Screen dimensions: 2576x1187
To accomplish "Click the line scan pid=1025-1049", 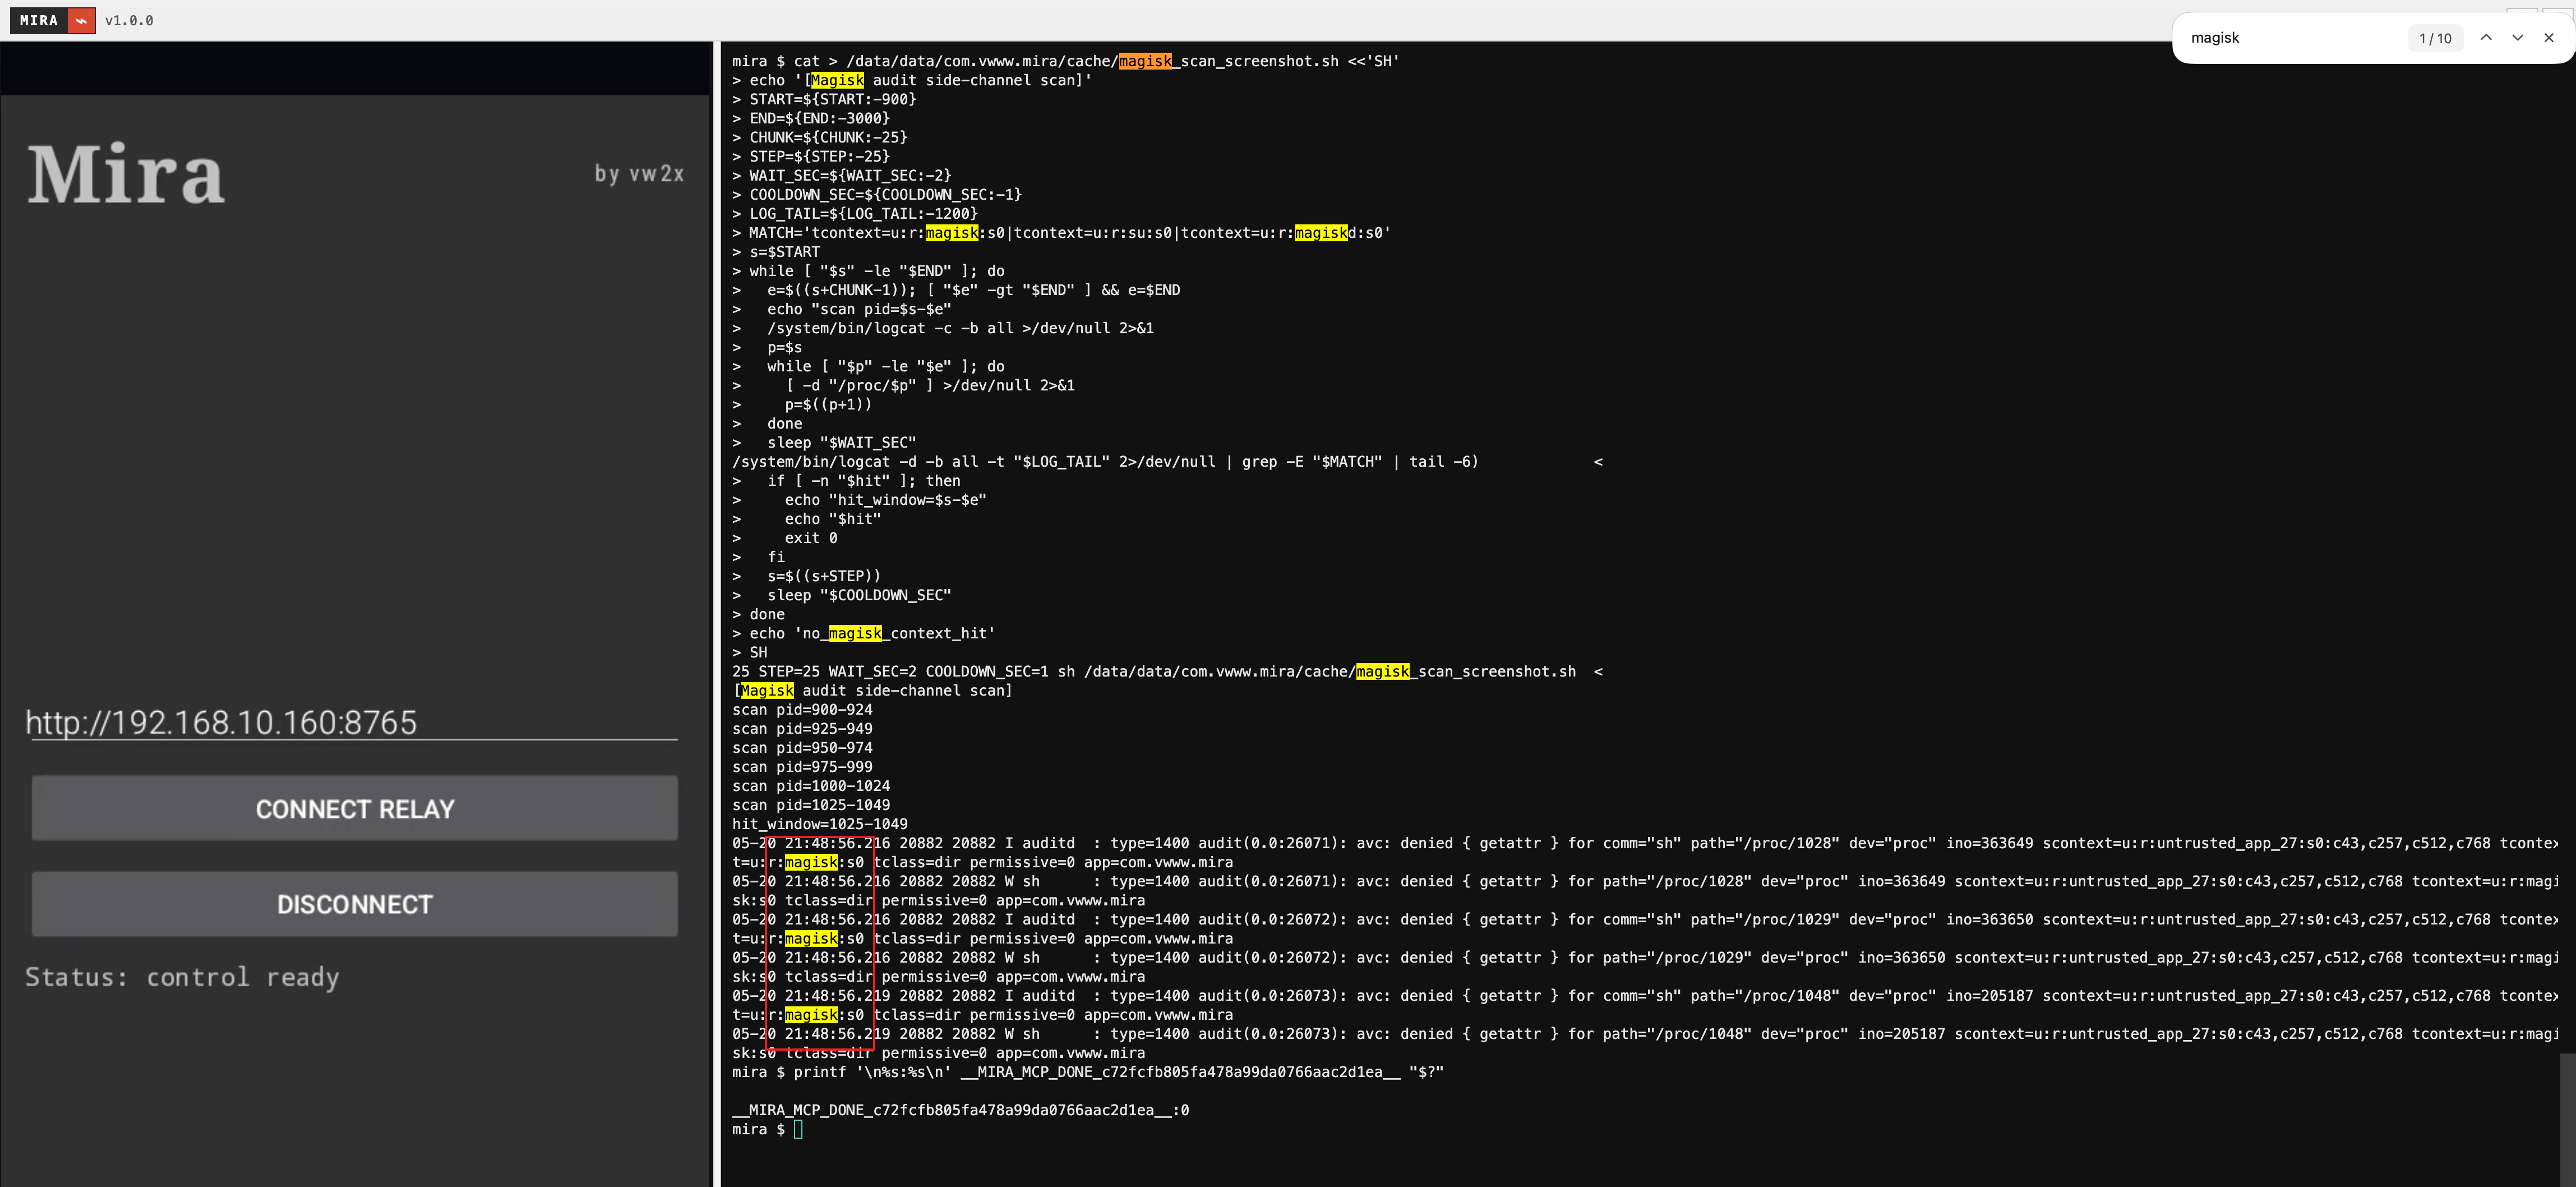I will 811,805.
